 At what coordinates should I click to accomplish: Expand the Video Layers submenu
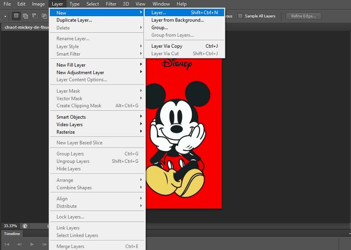[x=97, y=124]
